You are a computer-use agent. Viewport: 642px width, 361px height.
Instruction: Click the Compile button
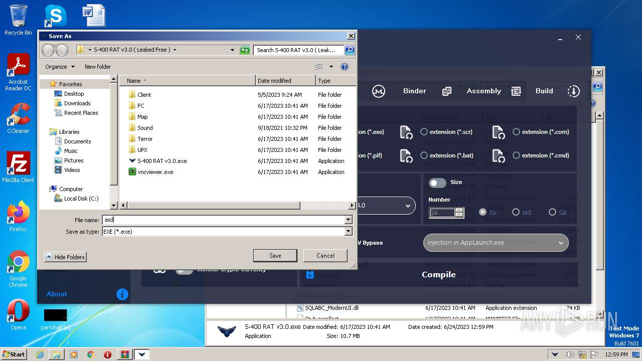[x=438, y=275]
